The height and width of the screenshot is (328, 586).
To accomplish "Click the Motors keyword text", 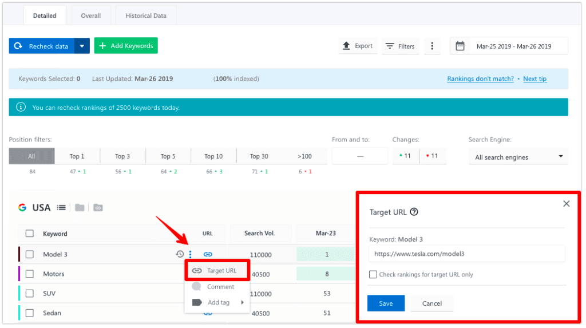I will click(53, 274).
